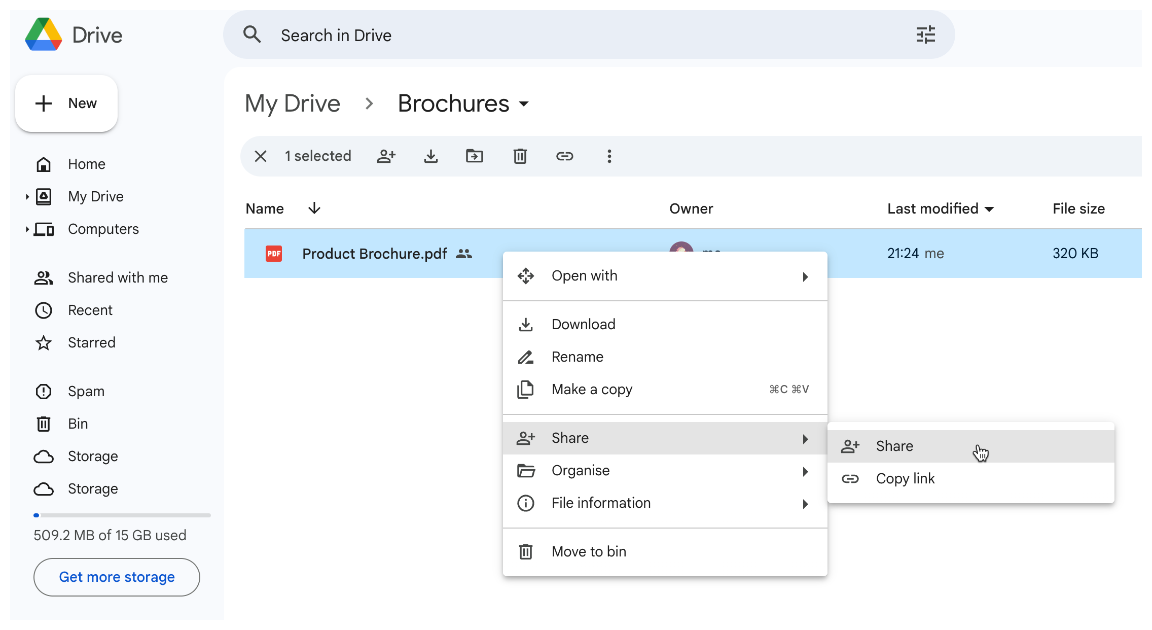Select Make a copy from the context menu

click(591, 389)
